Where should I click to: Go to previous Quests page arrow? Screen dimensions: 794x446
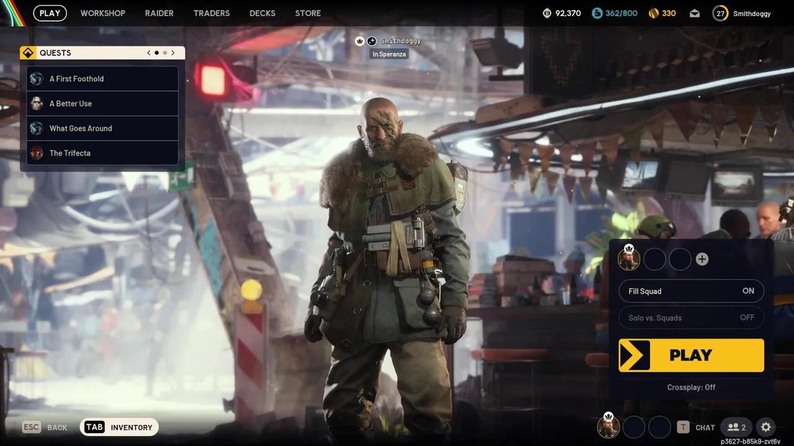pyautogui.click(x=149, y=53)
